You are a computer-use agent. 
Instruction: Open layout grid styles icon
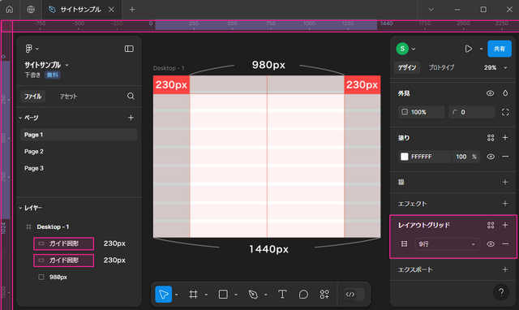pos(491,226)
